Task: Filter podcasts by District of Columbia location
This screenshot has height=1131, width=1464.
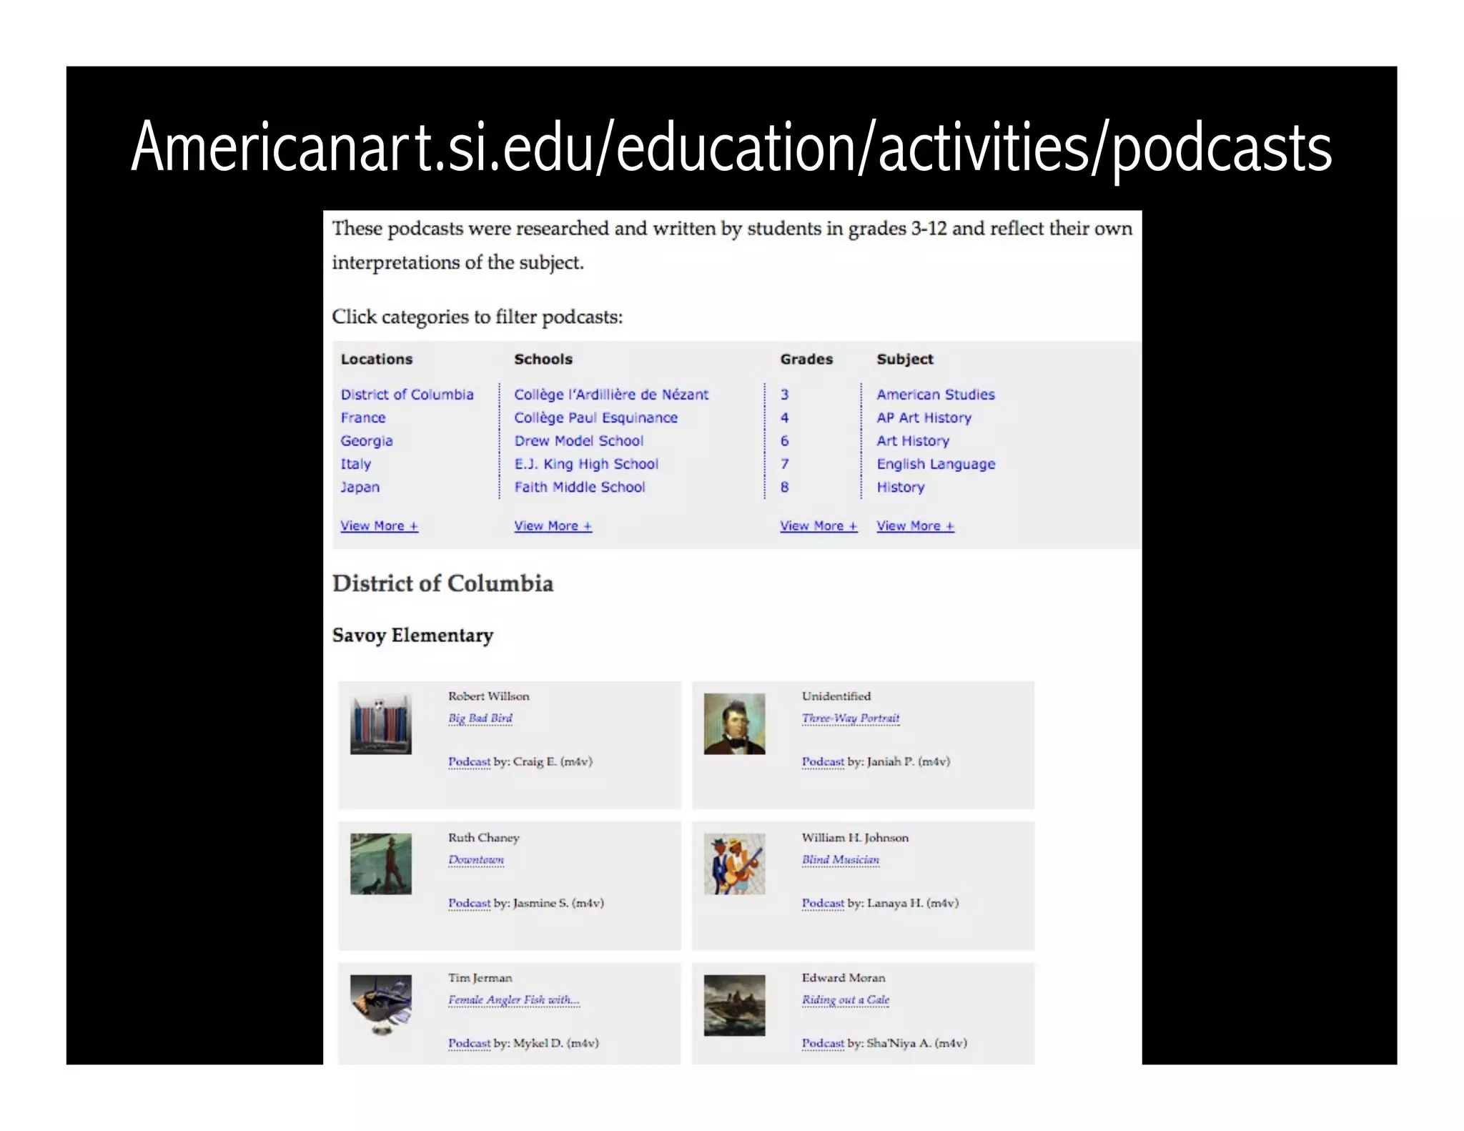Action: point(407,395)
